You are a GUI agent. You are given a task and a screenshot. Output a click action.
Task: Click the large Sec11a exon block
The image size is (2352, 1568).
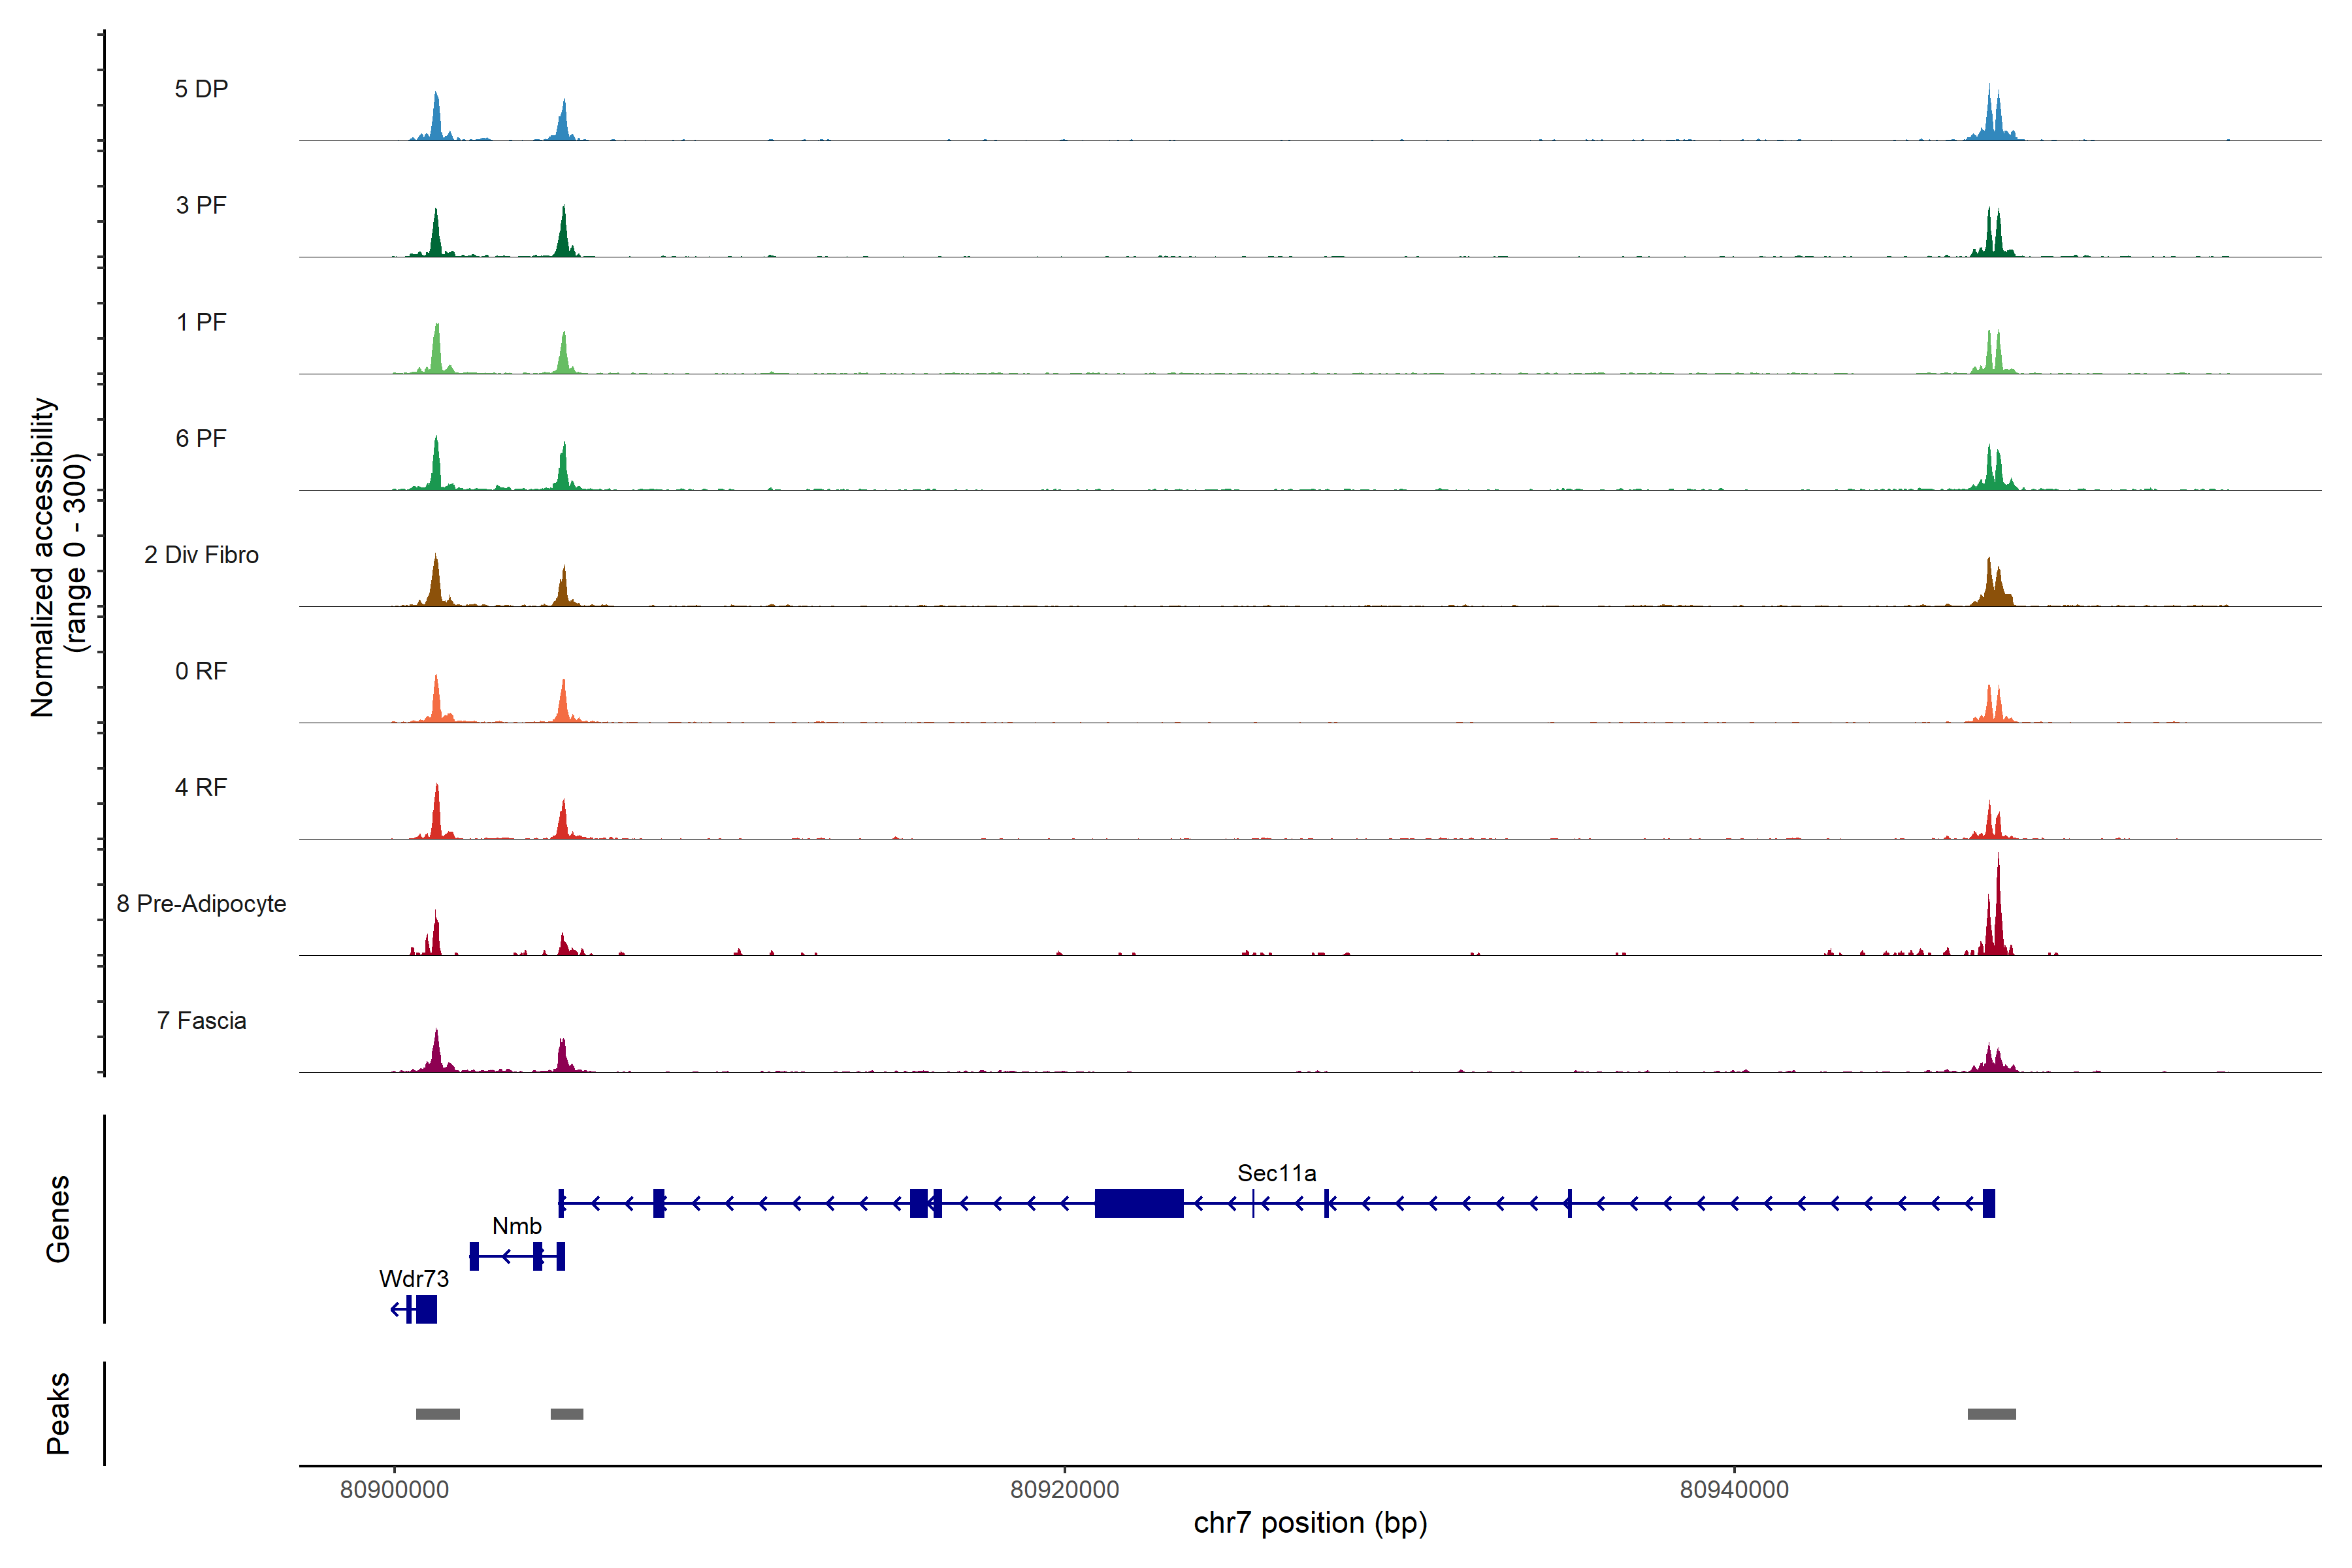(x=1138, y=1203)
